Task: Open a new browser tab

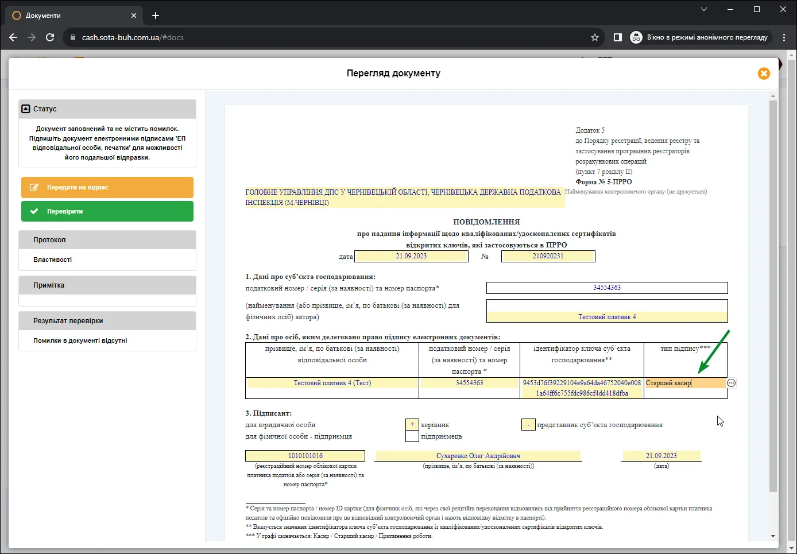Action: (x=156, y=16)
